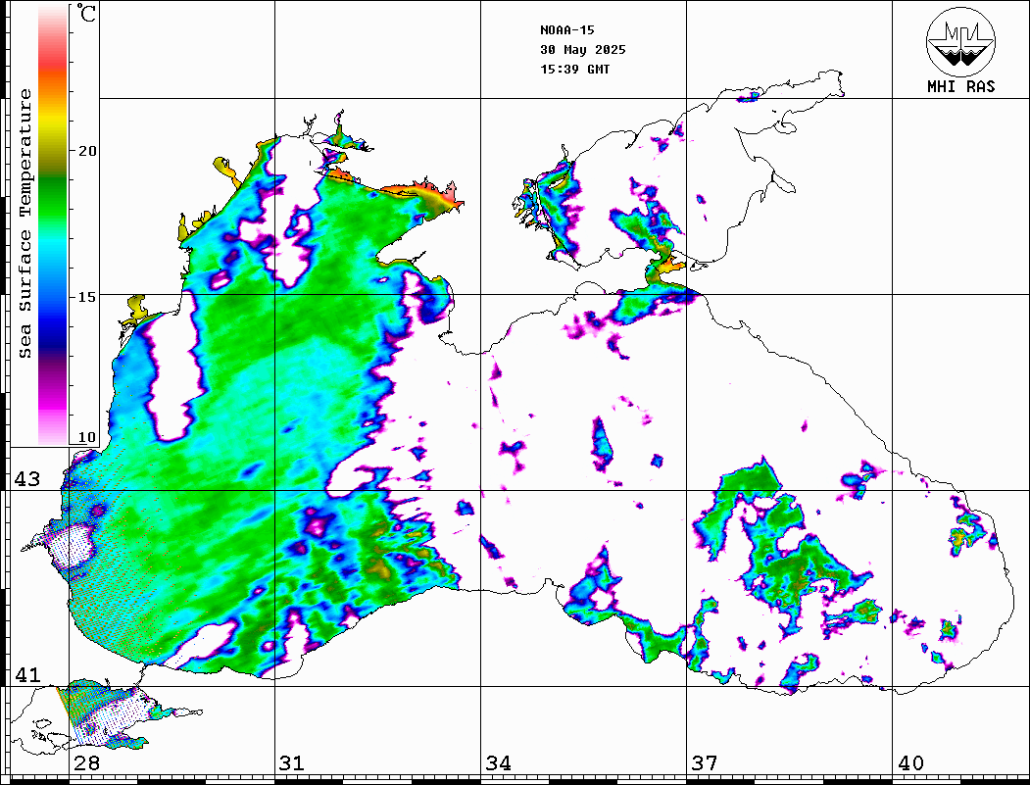Click longitude label "34"
The image size is (1030, 785).
[x=498, y=762]
